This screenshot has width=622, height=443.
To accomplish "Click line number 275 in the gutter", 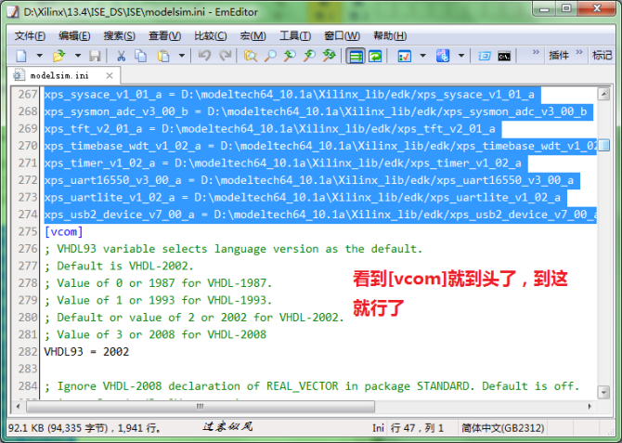I will pyautogui.click(x=28, y=232).
